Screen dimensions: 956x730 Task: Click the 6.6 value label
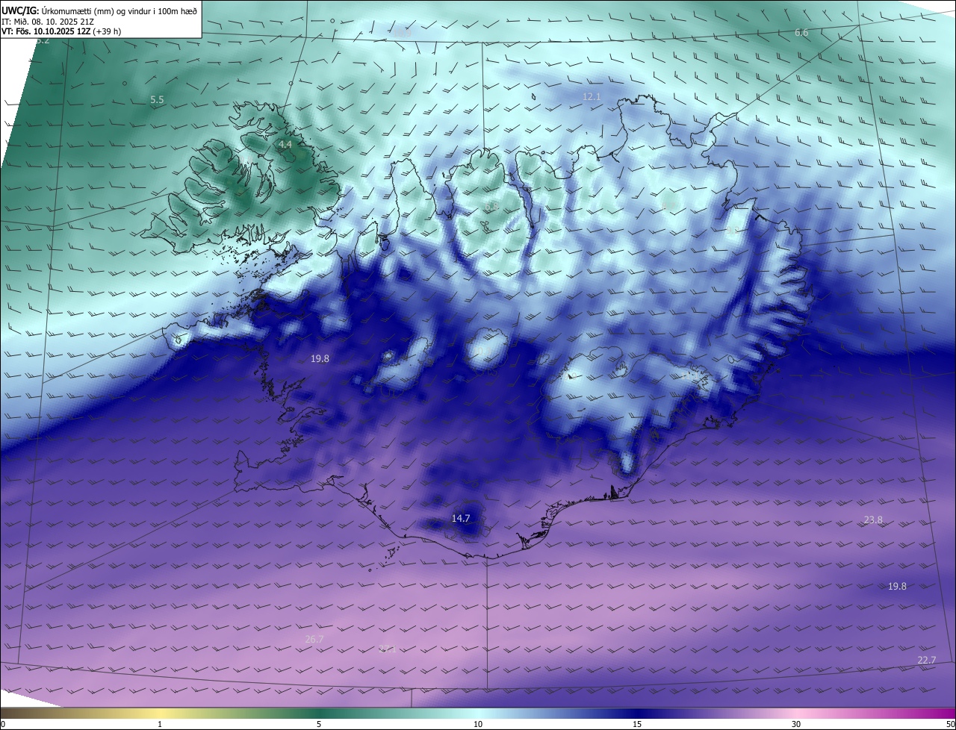coord(801,33)
